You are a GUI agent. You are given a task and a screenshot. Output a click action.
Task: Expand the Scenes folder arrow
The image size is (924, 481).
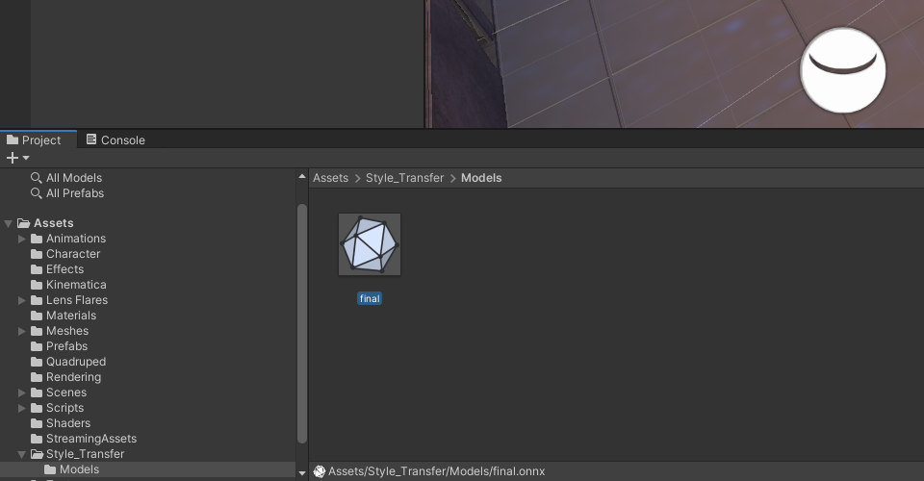point(22,392)
